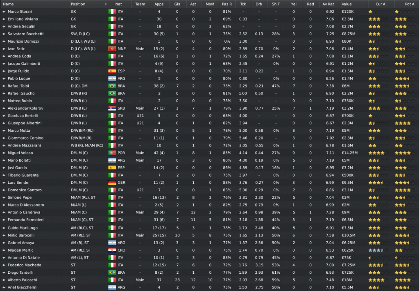
Task: Click the Serbian flag beside Aleksandar Kolarov
Action: 111,108
